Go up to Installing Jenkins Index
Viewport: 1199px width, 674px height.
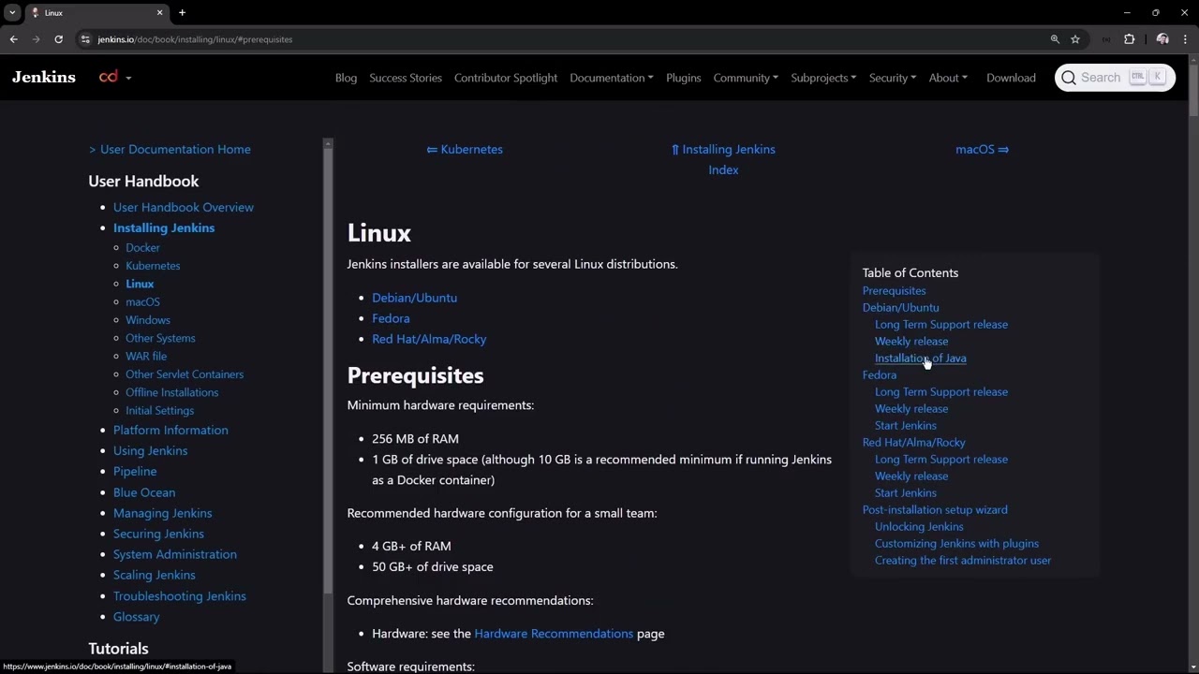pyautogui.click(x=723, y=159)
